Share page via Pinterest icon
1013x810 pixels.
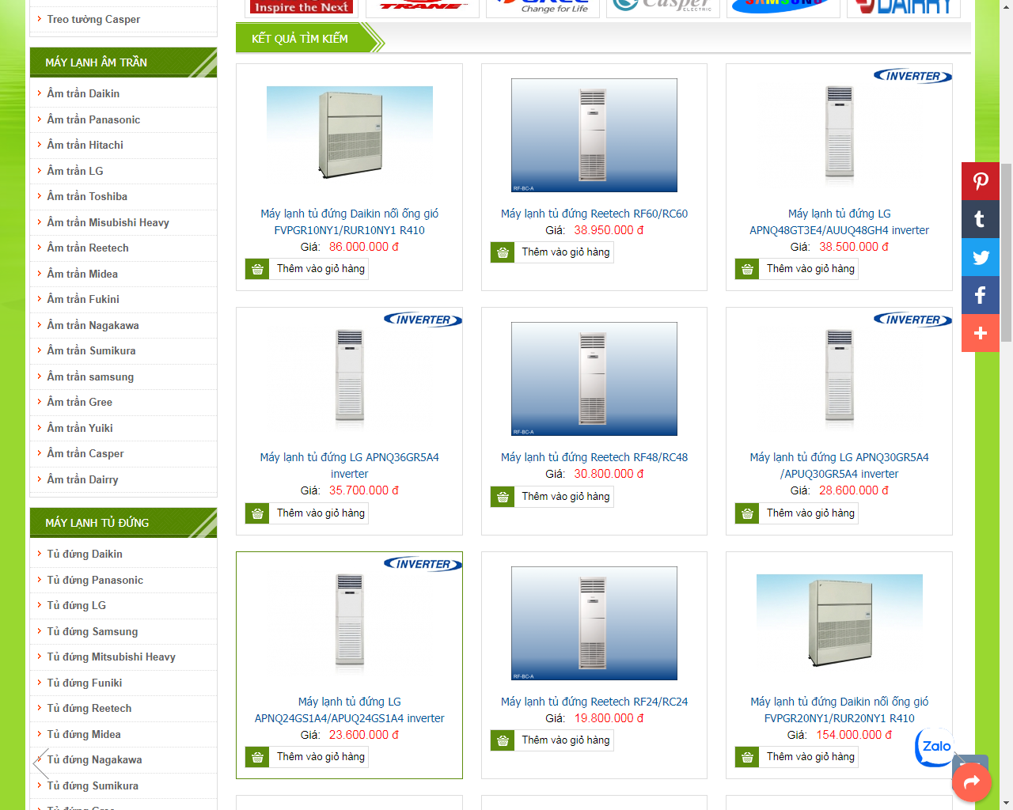tap(981, 181)
